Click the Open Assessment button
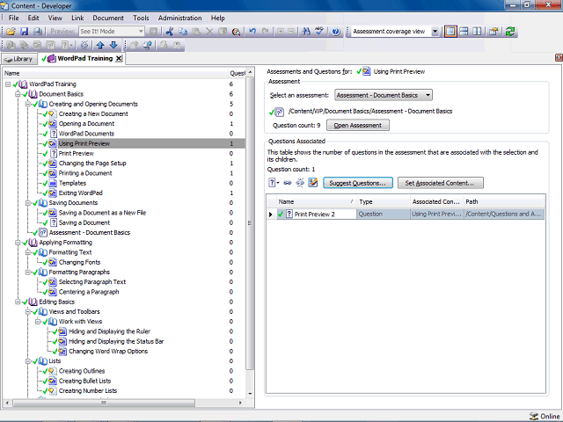Viewport: 563px width, 422px height. (x=358, y=125)
